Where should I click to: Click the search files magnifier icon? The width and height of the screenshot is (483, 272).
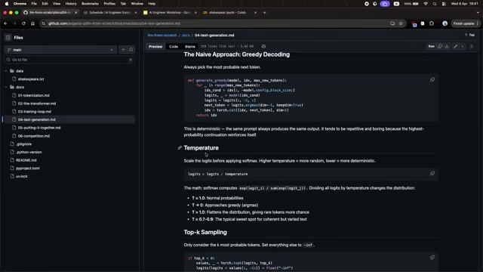click(131, 50)
